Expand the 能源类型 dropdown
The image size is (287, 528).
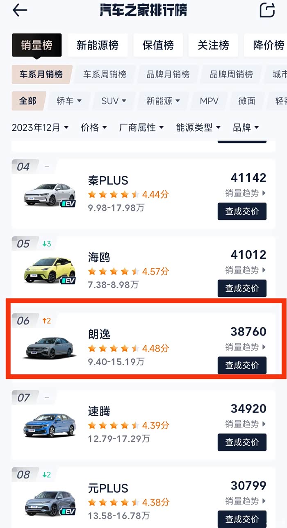pos(198,127)
